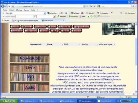Expand the Audios category dropdown

point(97,44)
